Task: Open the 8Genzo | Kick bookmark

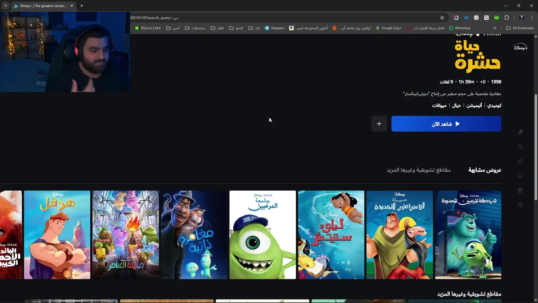Action: [148, 28]
